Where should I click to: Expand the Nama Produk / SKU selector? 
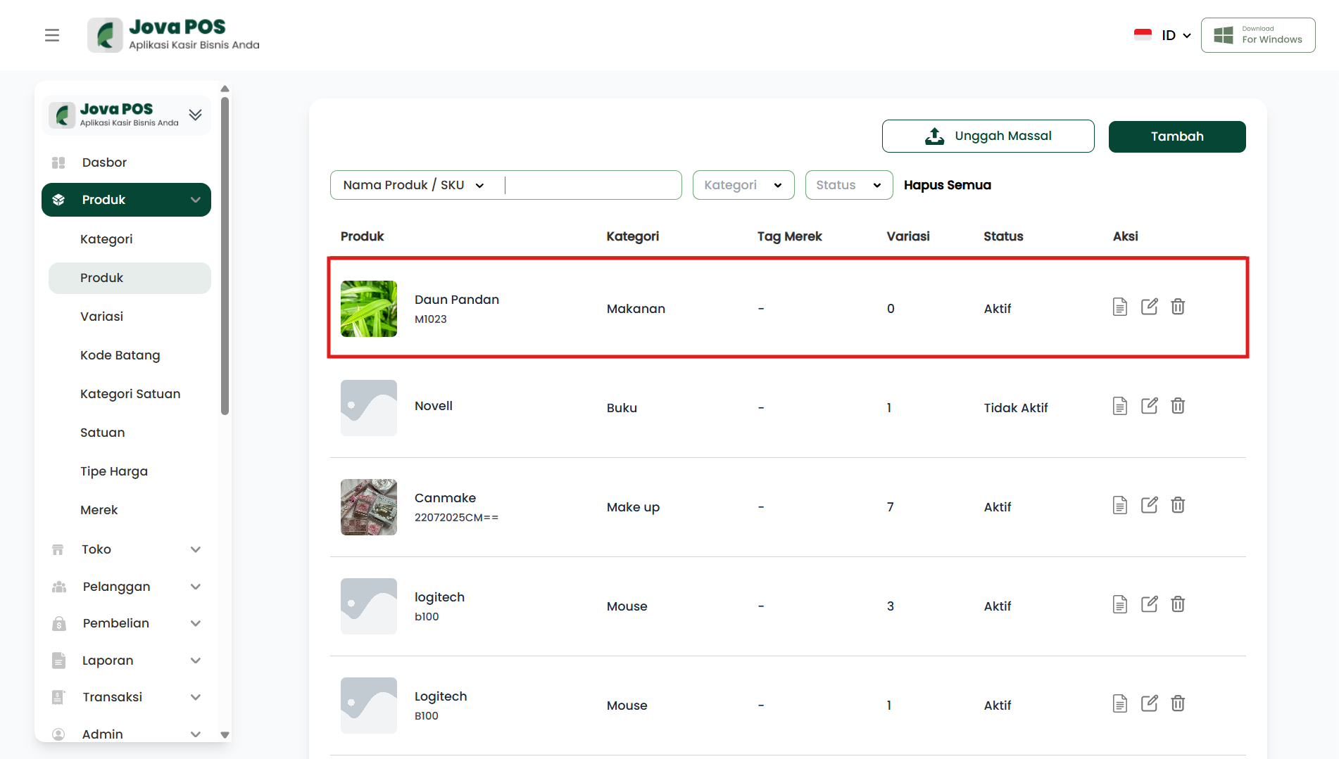414,185
